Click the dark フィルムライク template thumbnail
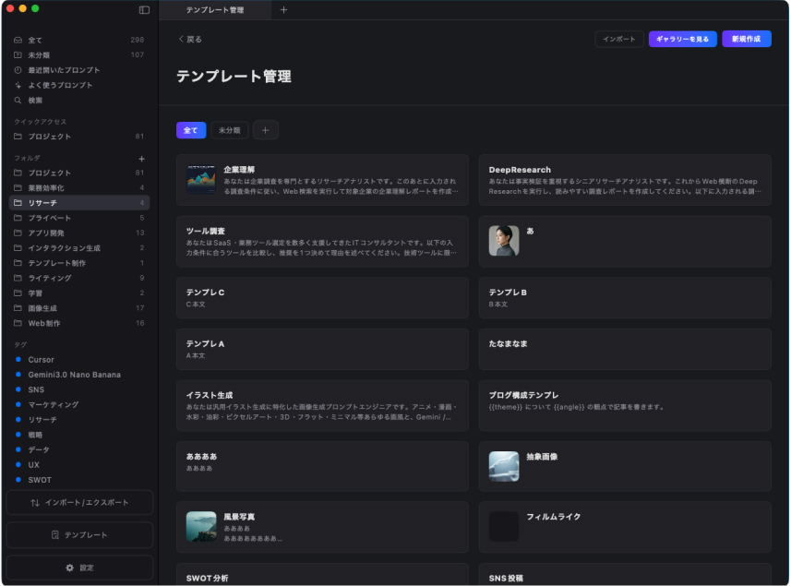This screenshot has height=586, width=791. [x=504, y=527]
